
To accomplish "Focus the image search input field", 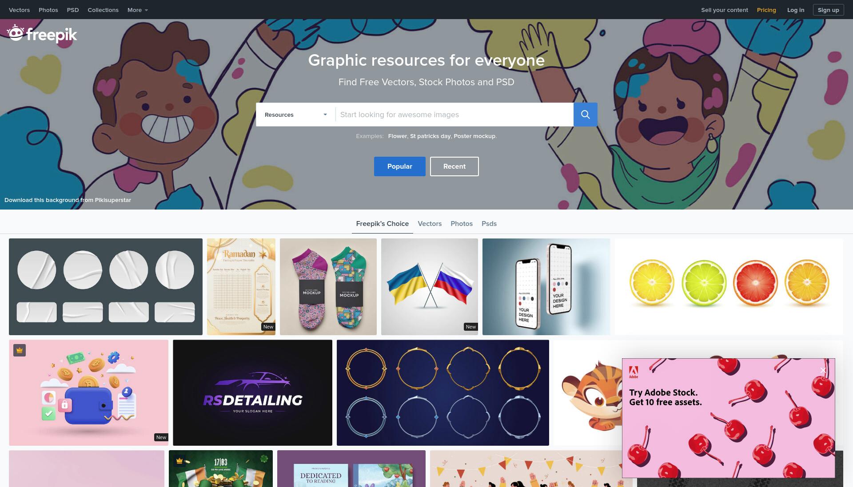I will (454, 115).
